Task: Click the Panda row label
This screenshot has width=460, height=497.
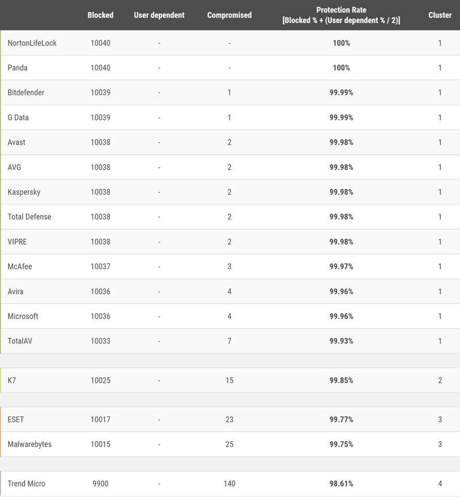Action: tap(18, 68)
